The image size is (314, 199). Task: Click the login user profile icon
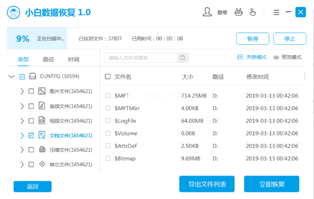[207, 12]
